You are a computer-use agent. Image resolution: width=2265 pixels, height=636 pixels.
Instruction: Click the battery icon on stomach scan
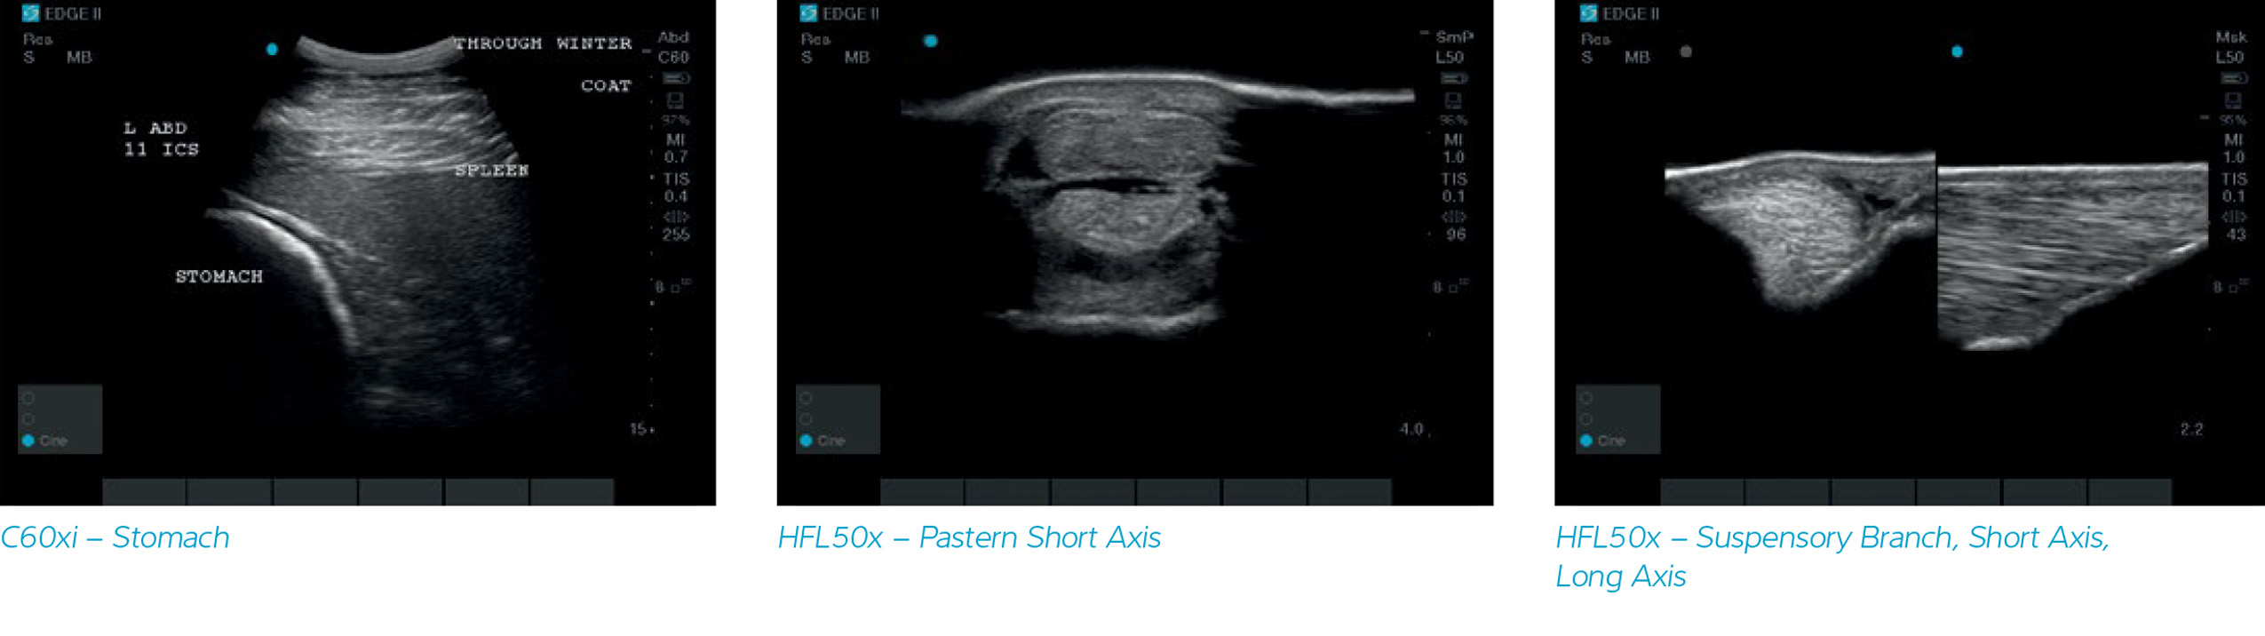(675, 79)
